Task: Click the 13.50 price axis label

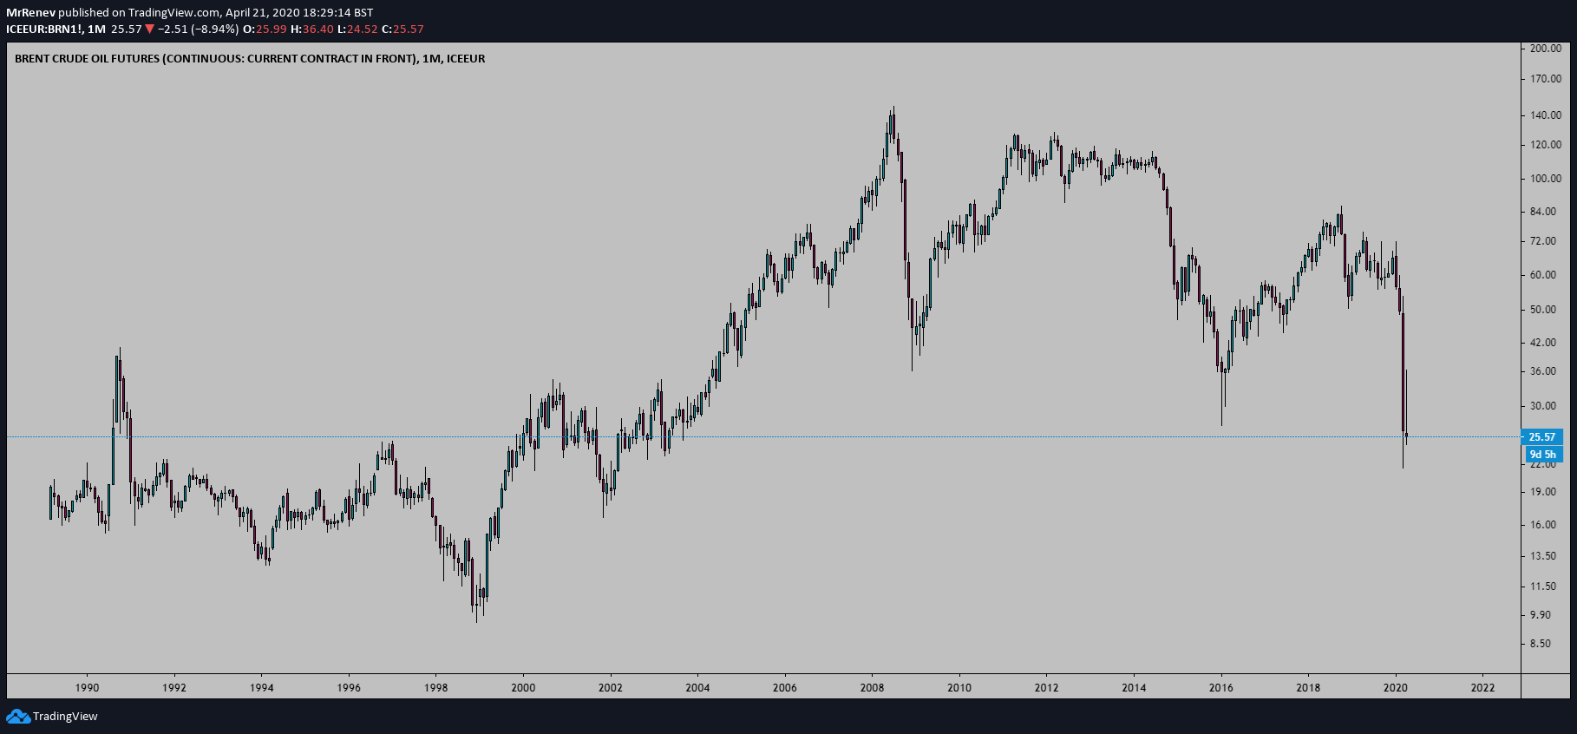Action: (1543, 556)
